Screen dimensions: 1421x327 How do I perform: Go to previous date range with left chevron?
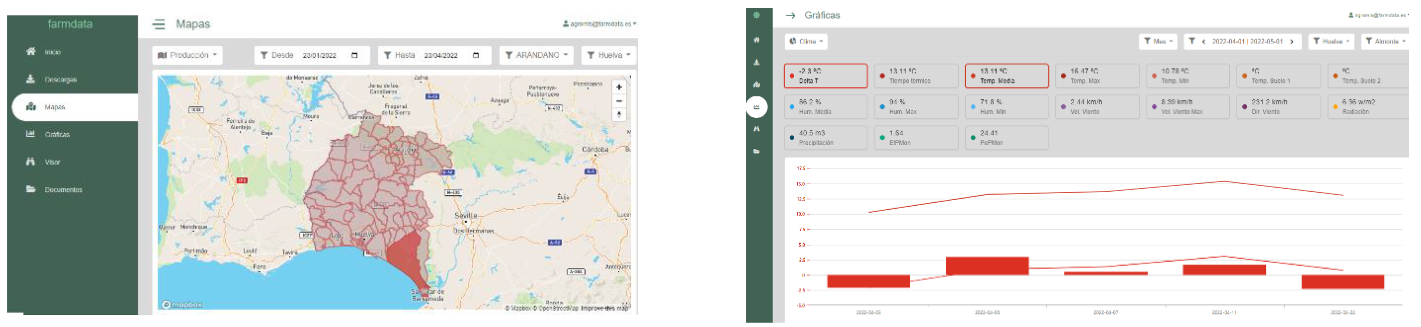tap(1203, 42)
